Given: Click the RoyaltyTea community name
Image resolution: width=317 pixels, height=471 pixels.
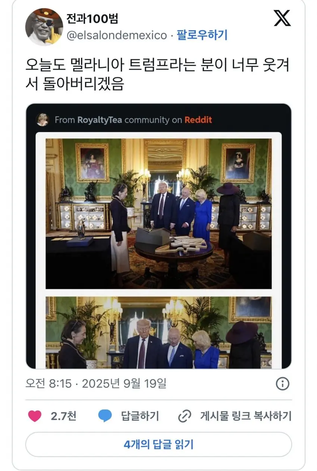Looking at the screenshot, I should (100, 120).
